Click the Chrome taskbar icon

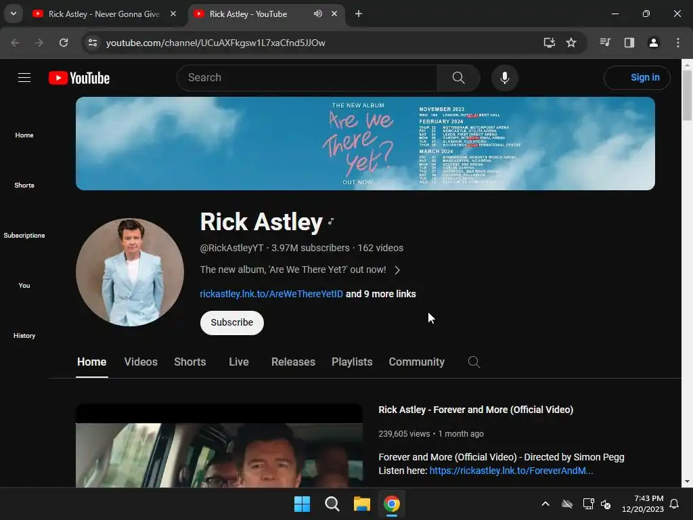[392, 504]
